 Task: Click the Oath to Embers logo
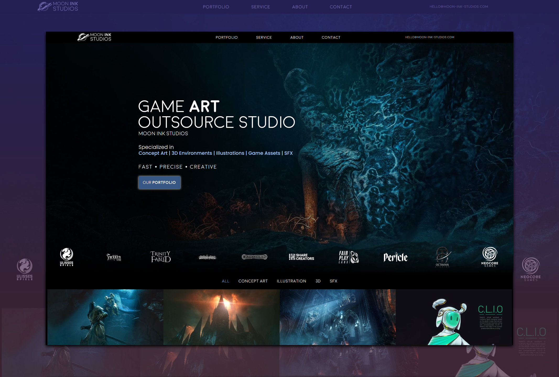(254, 257)
